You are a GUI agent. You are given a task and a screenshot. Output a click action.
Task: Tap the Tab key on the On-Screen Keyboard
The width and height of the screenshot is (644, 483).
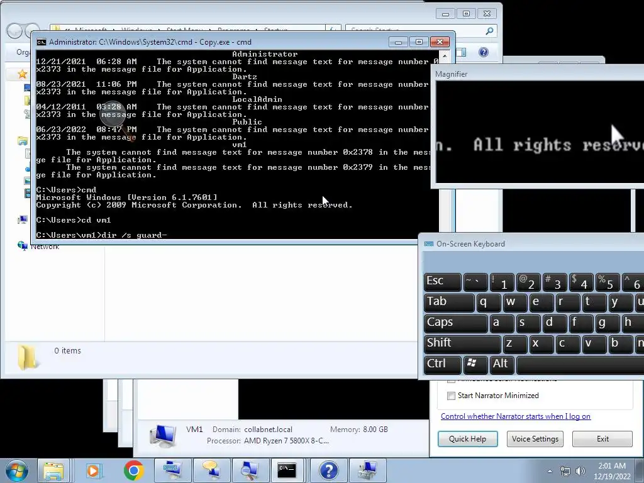point(449,303)
